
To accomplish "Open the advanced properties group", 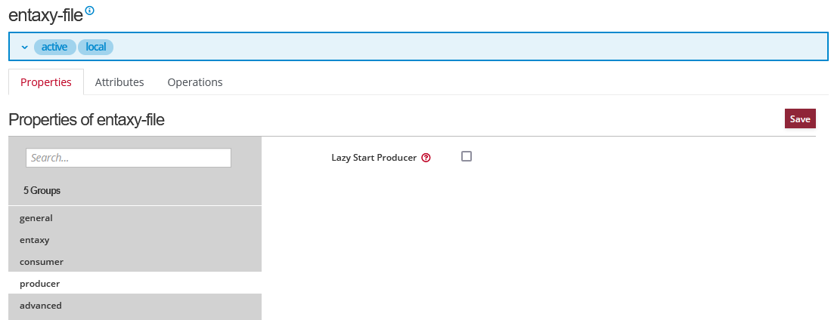I will (x=41, y=306).
